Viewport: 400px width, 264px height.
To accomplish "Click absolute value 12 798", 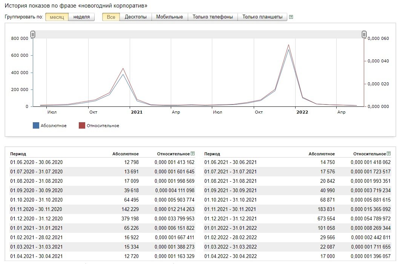I will pyautogui.click(x=131, y=162).
